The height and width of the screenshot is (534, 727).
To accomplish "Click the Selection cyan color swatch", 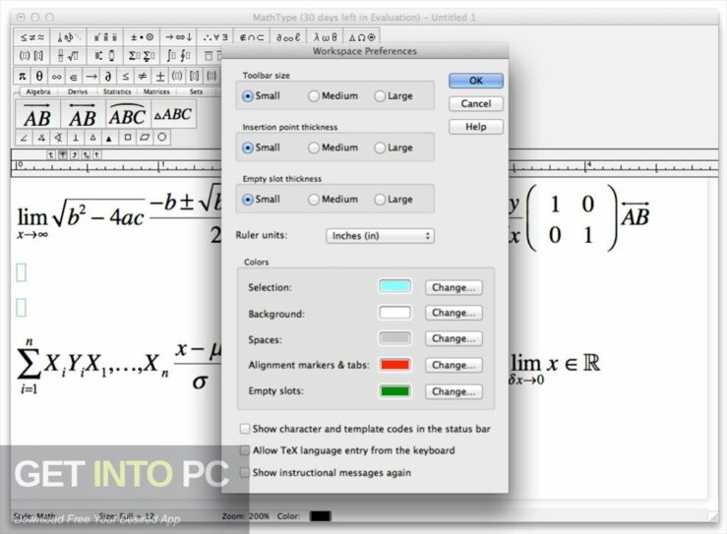I will (395, 286).
